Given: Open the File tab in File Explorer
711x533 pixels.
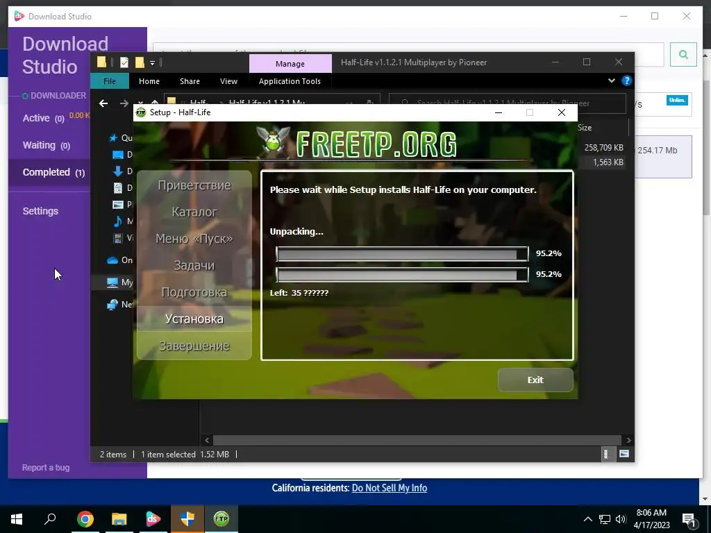Looking at the screenshot, I should coord(110,81).
